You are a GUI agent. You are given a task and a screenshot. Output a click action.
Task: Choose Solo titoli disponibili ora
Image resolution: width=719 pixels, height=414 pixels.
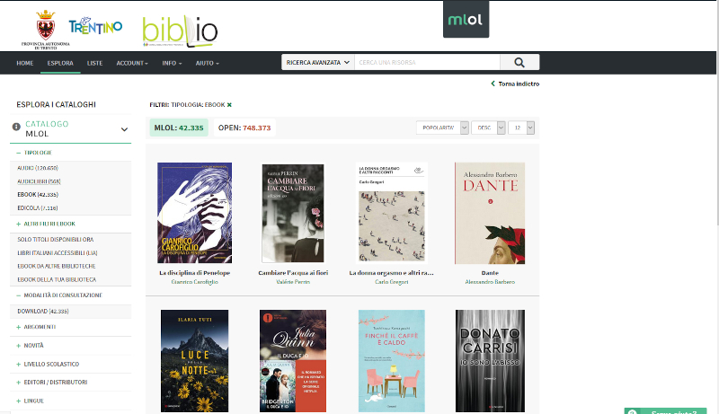(x=56, y=240)
